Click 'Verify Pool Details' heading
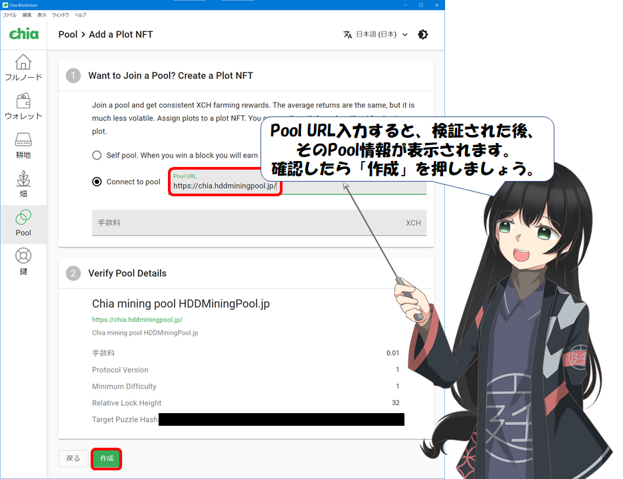Image resolution: width=623 pixels, height=479 pixels. coord(127,273)
